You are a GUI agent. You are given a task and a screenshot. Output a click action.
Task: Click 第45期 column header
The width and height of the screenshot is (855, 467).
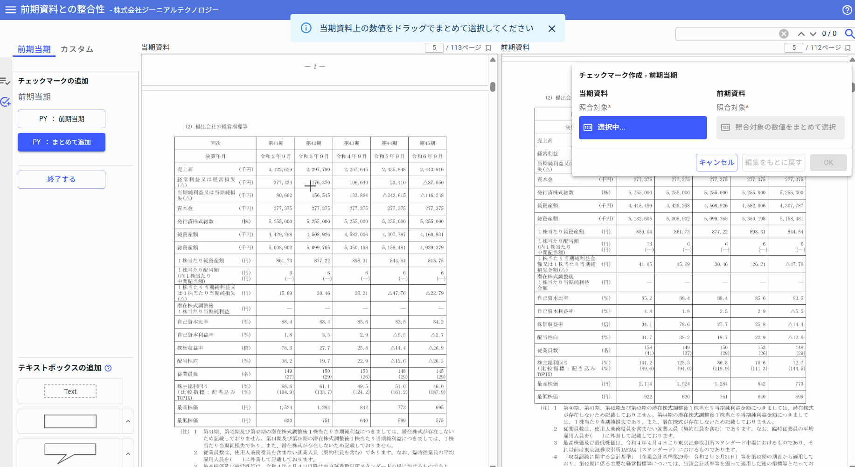point(427,144)
